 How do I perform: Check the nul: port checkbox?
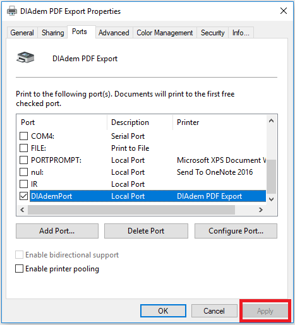pyautogui.click(x=23, y=172)
